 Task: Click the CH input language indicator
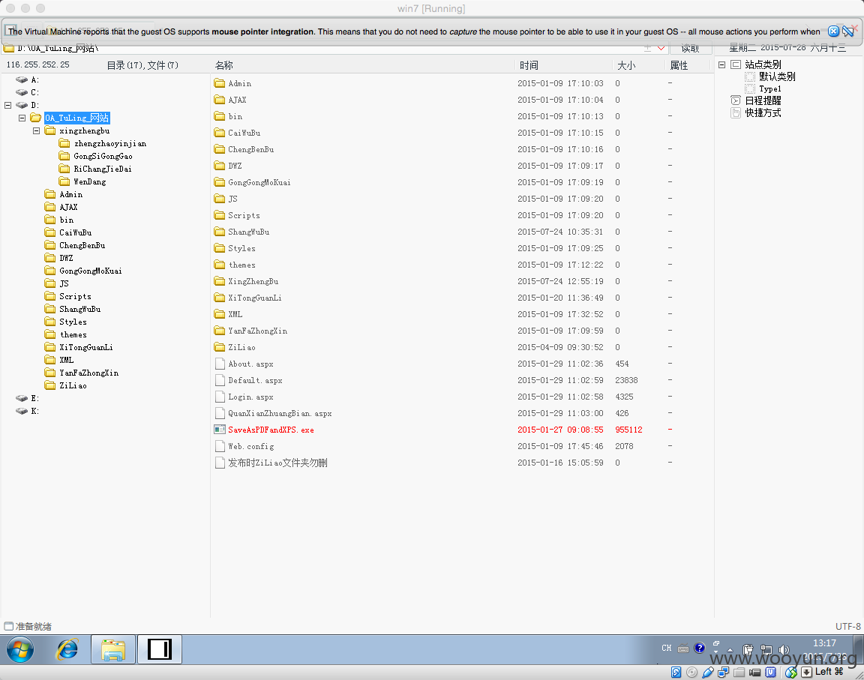(667, 648)
